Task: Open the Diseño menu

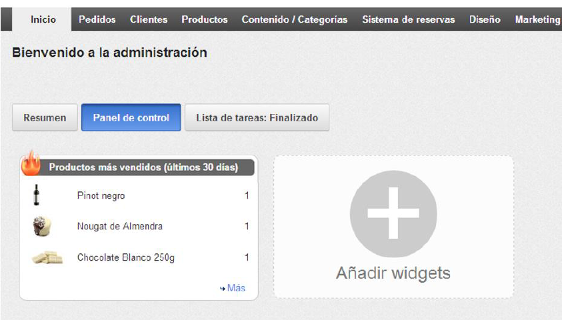Action: 485,20
